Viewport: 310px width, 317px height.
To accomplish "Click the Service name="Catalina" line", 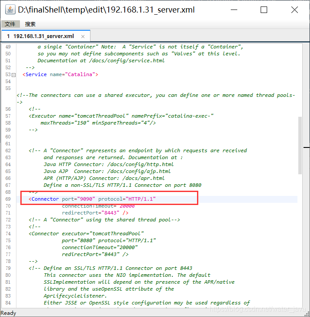I will 60,74.
